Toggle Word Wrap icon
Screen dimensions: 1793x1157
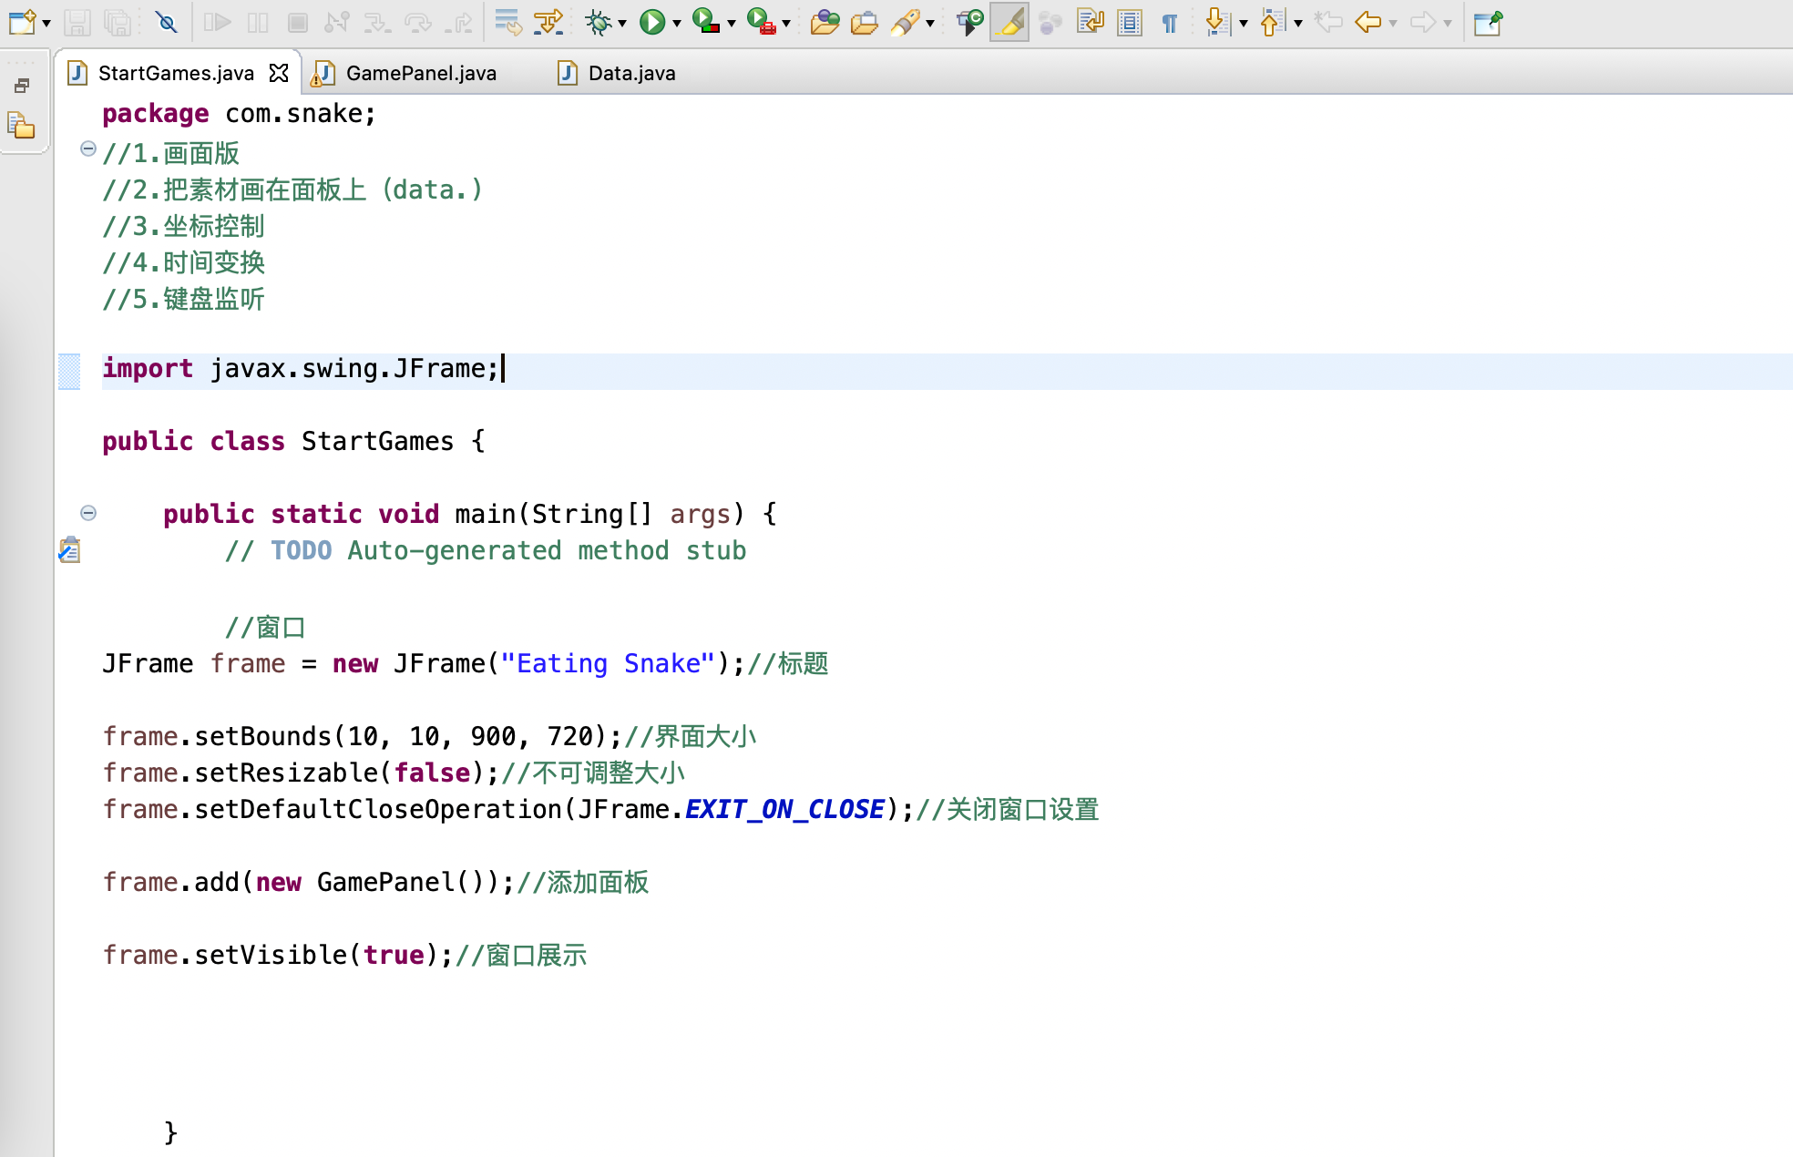click(1090, 22)
